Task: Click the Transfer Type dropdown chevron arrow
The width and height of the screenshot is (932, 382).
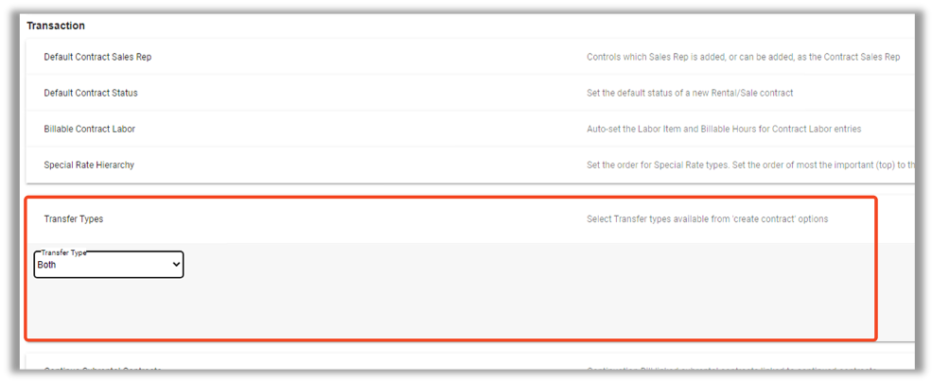Action: pos(176,266)
